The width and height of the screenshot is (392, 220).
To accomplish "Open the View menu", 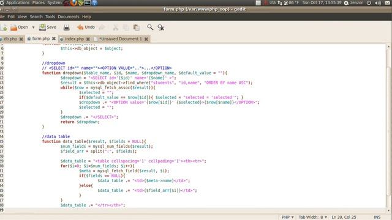I will point(22,16).
